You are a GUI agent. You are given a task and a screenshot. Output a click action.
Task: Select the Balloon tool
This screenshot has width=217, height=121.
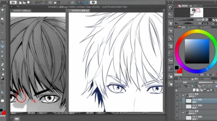pos(3,101)
